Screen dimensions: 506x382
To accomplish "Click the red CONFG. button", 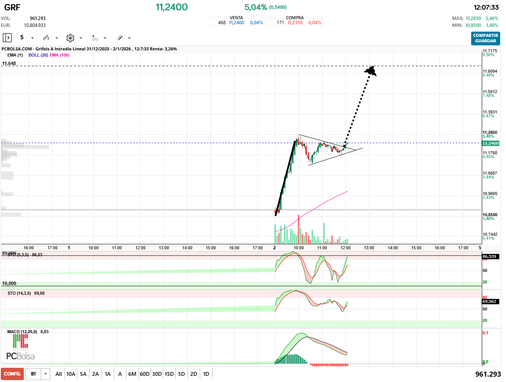I will [x=12, y=374].
